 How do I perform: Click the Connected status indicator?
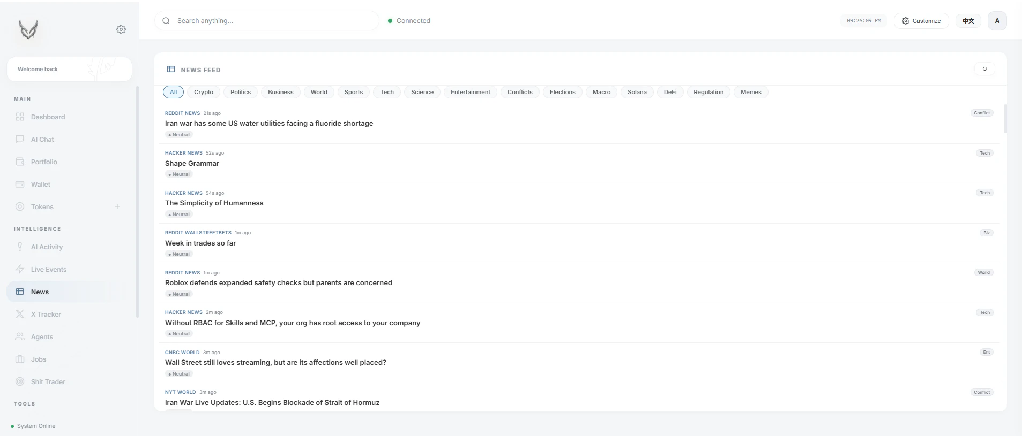pyautogui.click(x=409, y=21)
